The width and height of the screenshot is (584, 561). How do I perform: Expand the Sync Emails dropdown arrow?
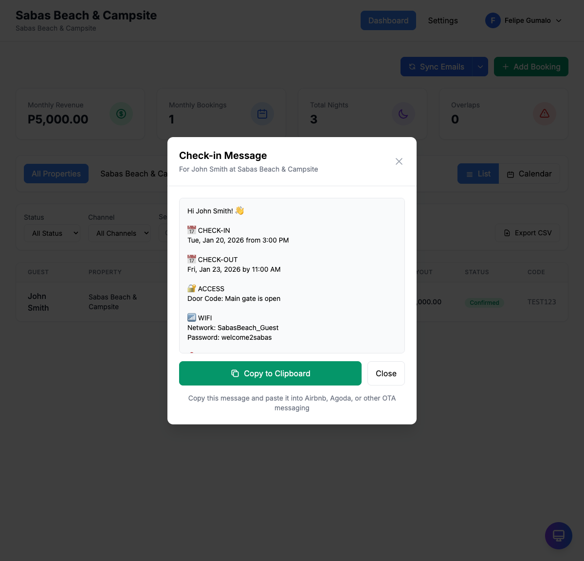pos(480,67)
